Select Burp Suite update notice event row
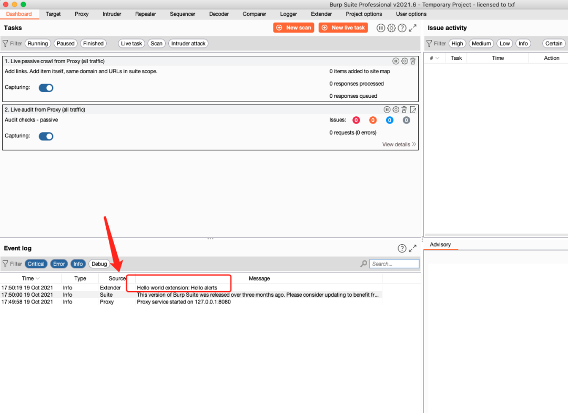The width and height of the screenshot is (568, 413). [x=191, y=295]
